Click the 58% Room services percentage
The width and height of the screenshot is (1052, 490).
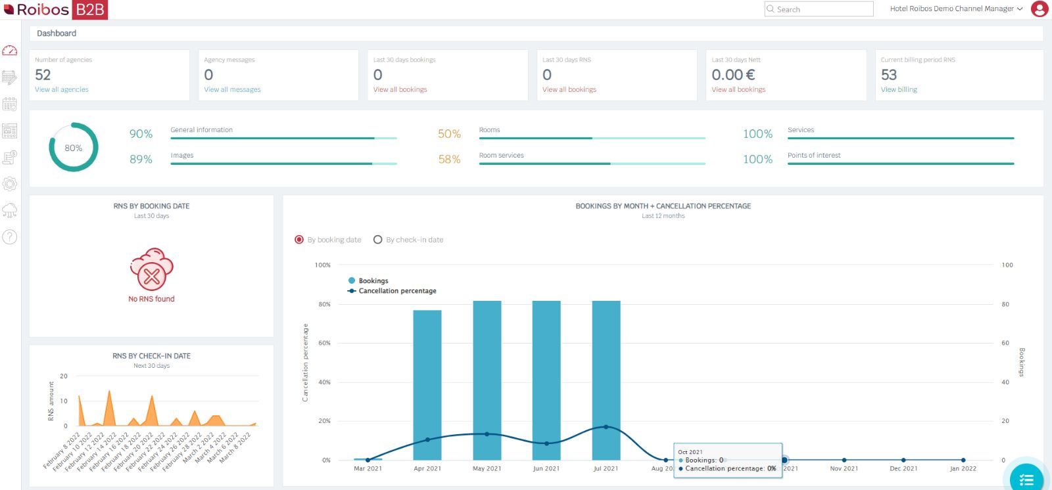click(x=449, y=160)
